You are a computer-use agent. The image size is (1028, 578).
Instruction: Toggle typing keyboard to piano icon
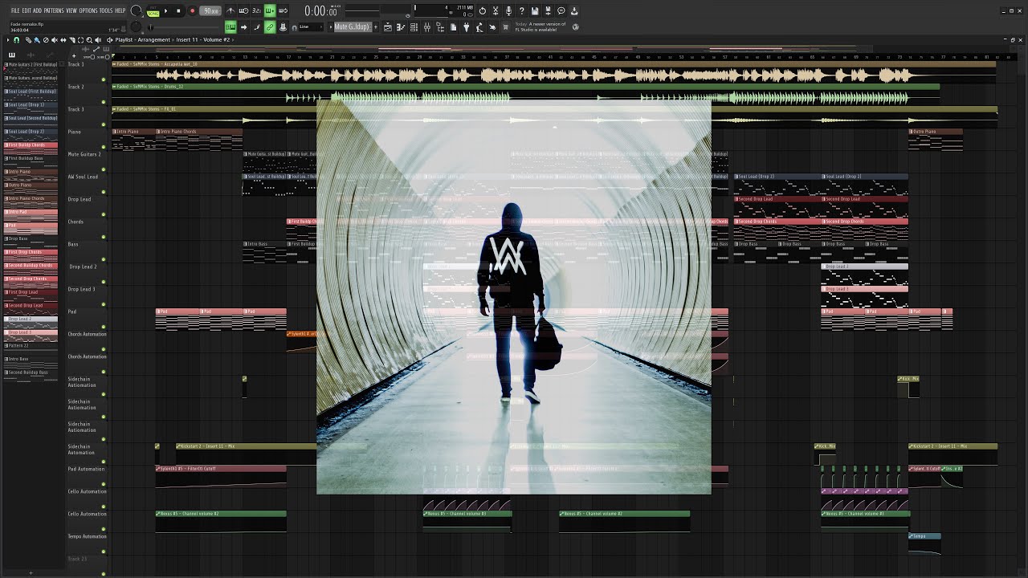coord(230,27)
